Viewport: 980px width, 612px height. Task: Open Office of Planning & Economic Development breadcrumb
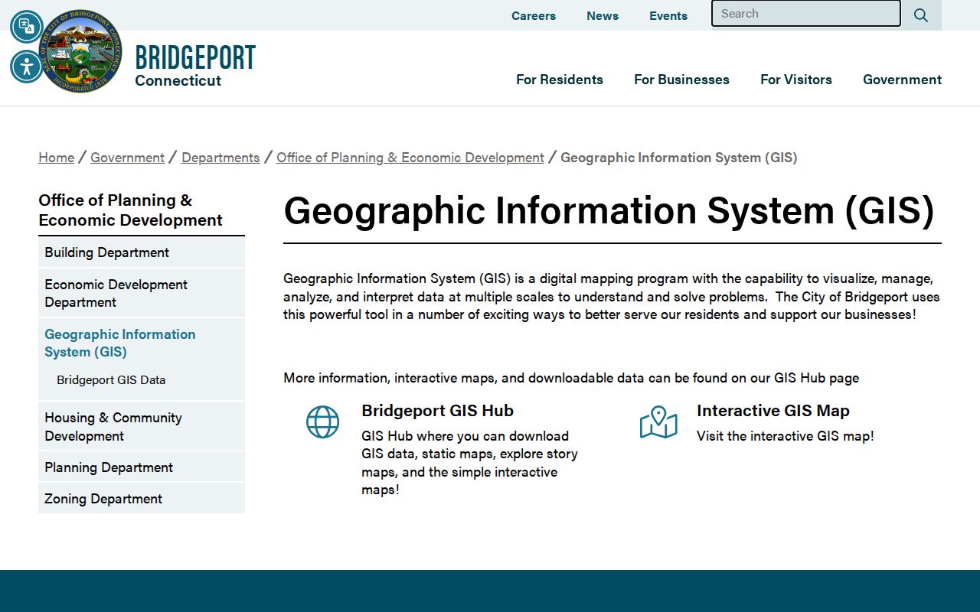pyautogui.click(x=410, y=158)
